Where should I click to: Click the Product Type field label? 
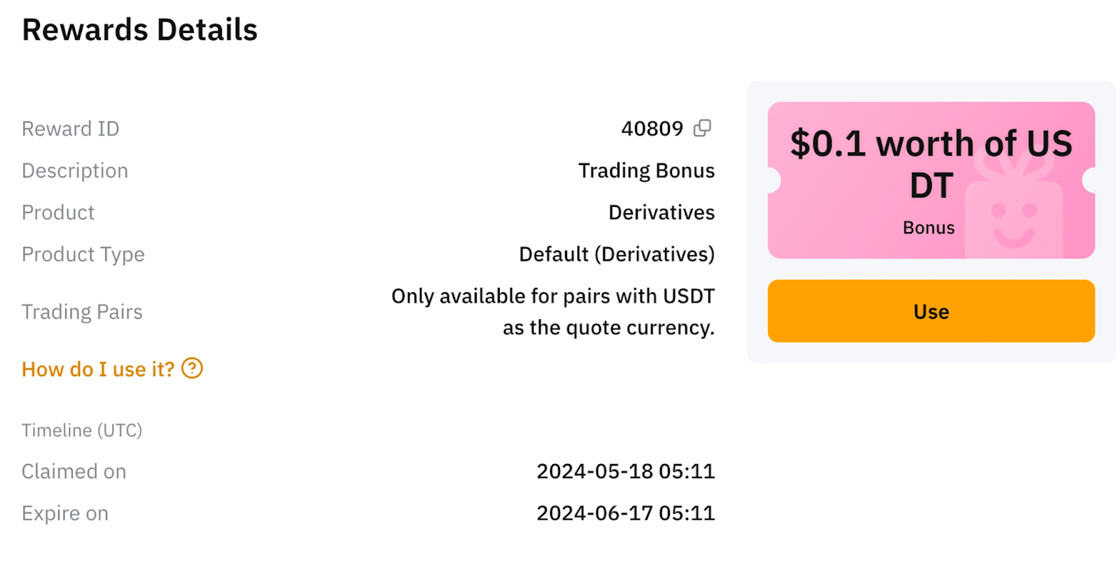[x=83, y=254]
